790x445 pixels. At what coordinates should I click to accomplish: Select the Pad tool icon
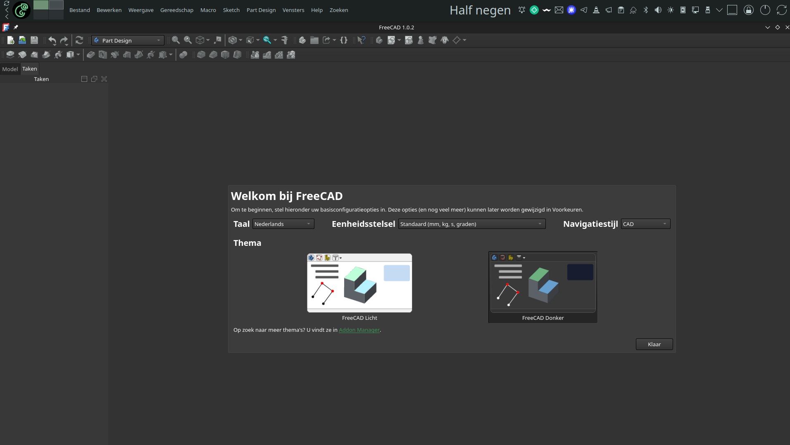10,55
